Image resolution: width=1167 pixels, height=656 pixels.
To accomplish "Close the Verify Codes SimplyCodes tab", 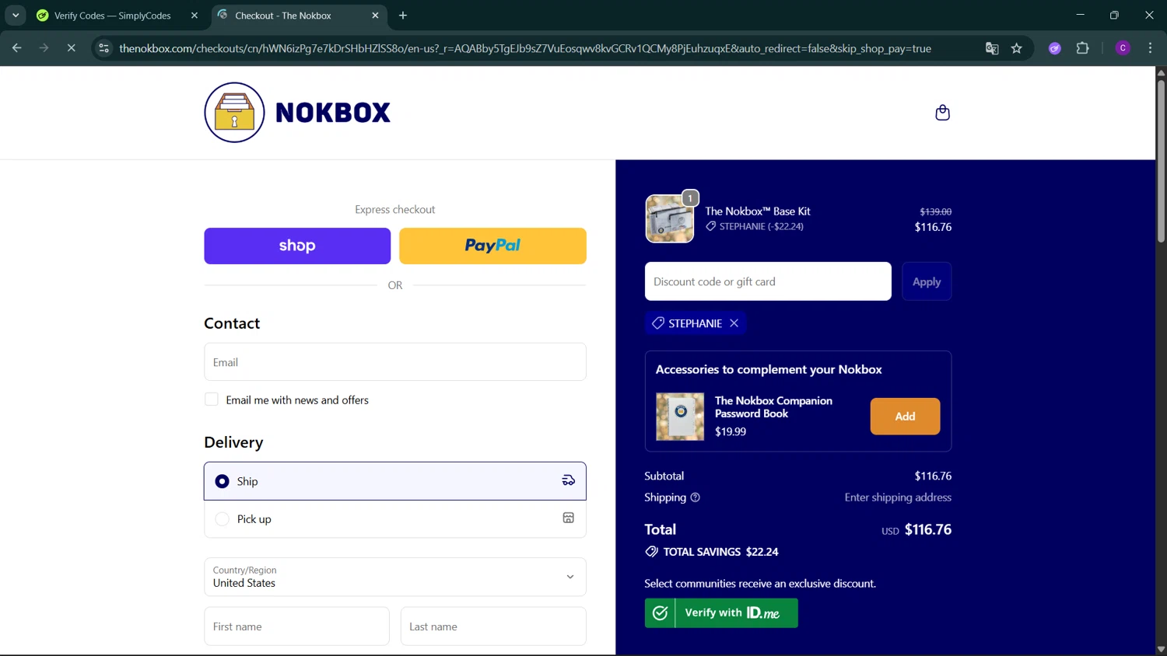I will (x=194, y=16).
